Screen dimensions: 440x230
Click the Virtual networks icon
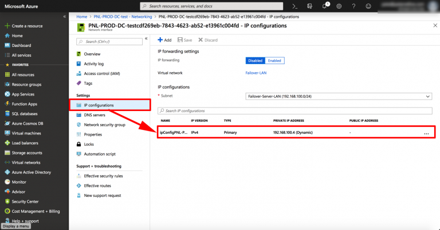(7, 162)
